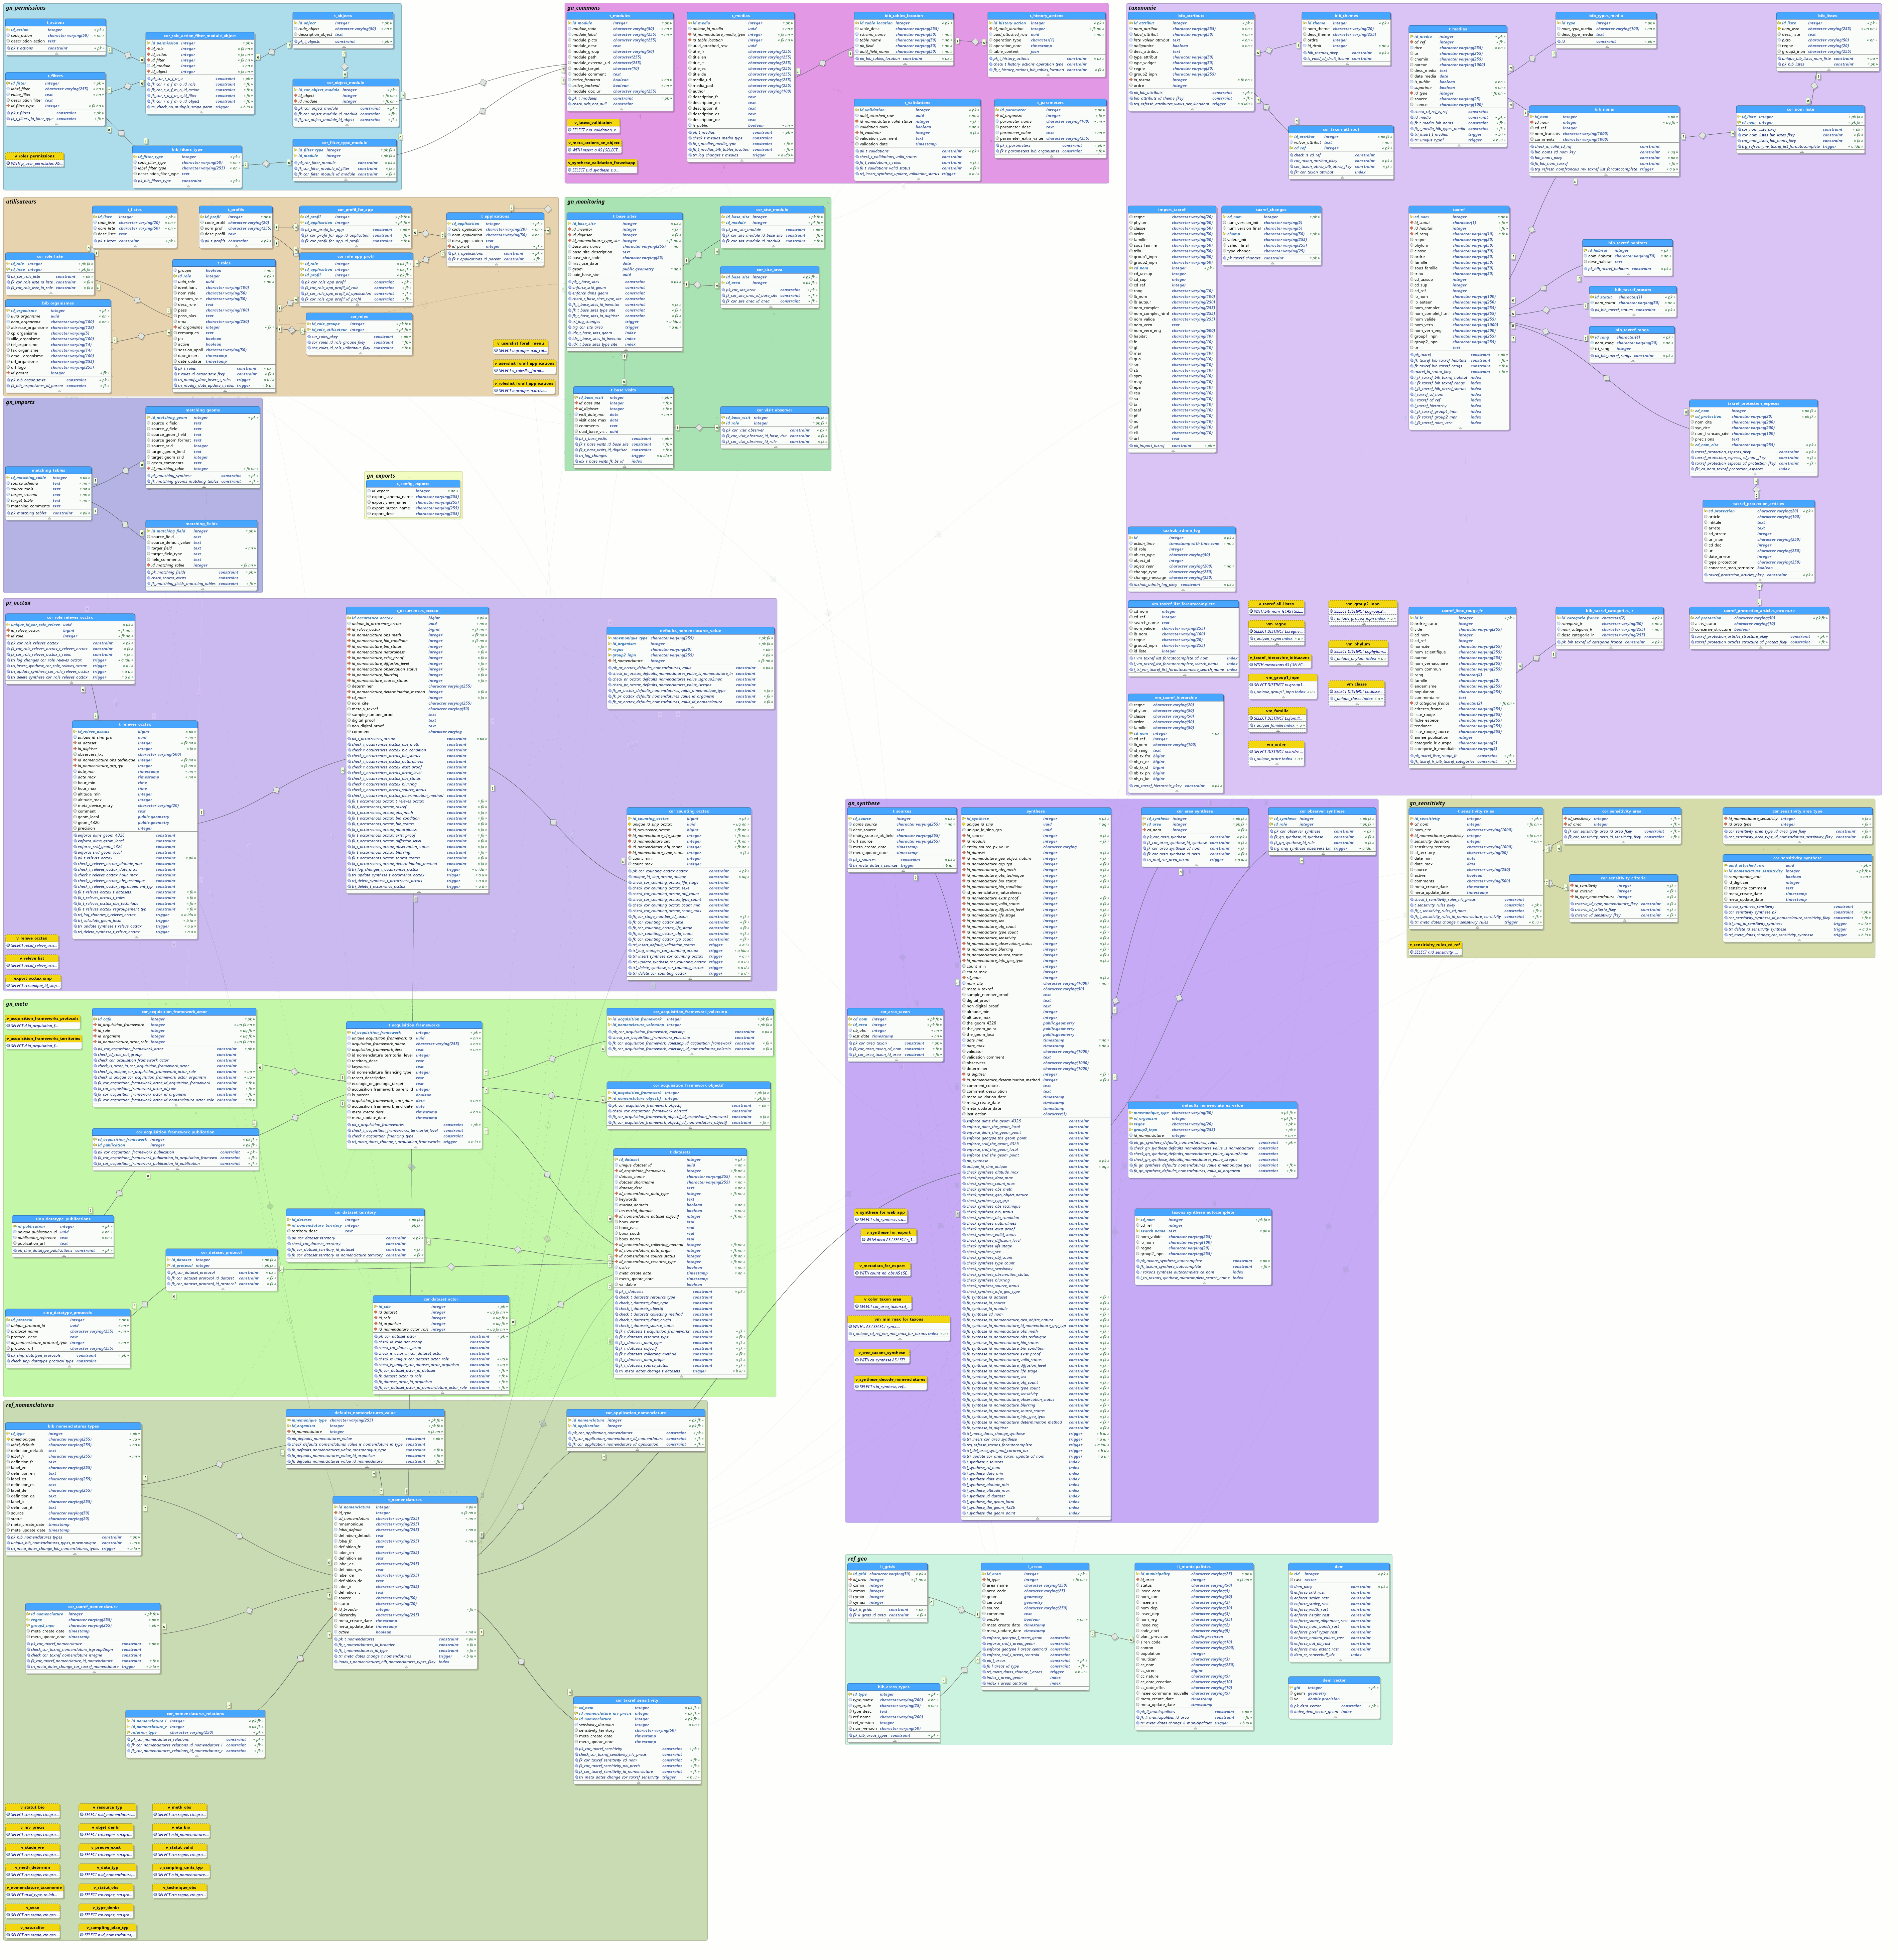The width and height of the screenshot is (1898, 1960).
Task: Click the gn_permissions schema label
Action: pyautogui.click(x=26, y=8)
